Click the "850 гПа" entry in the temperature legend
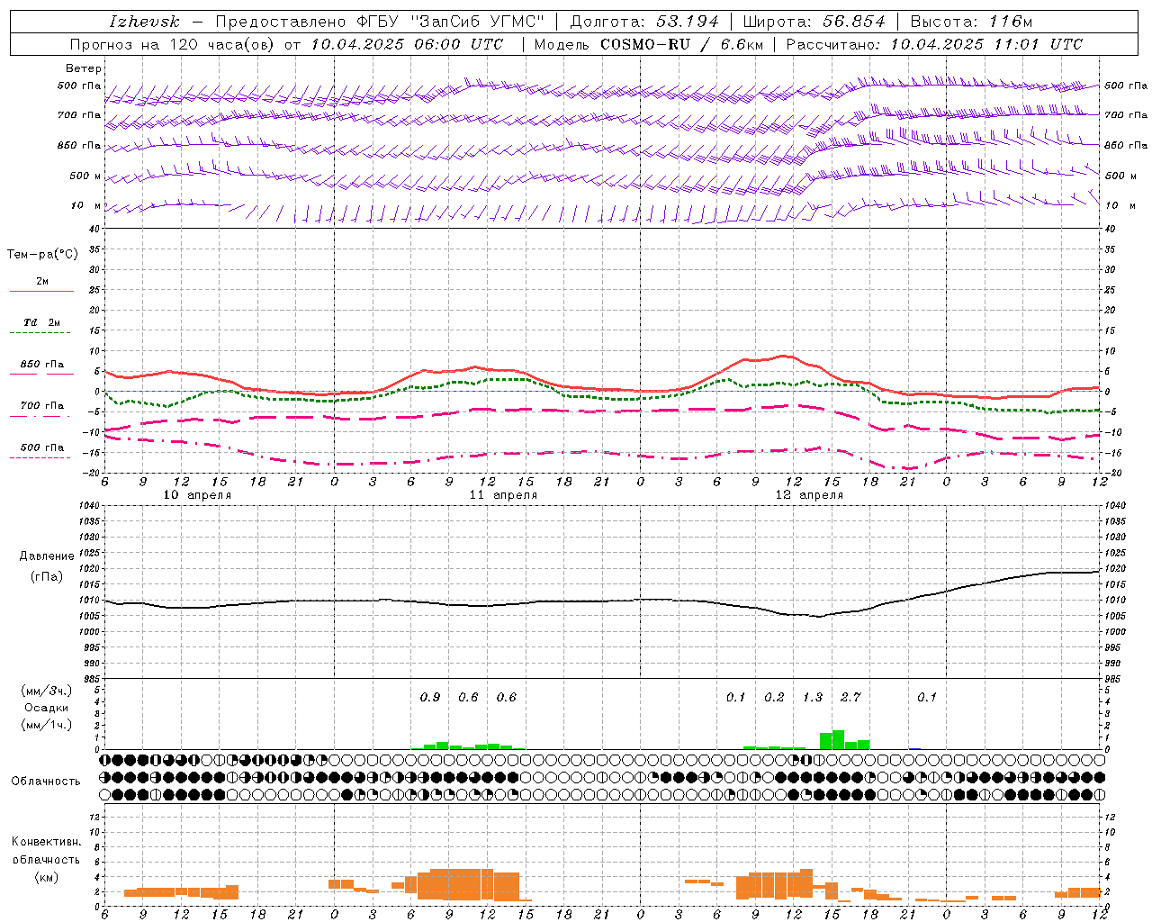 42,365
